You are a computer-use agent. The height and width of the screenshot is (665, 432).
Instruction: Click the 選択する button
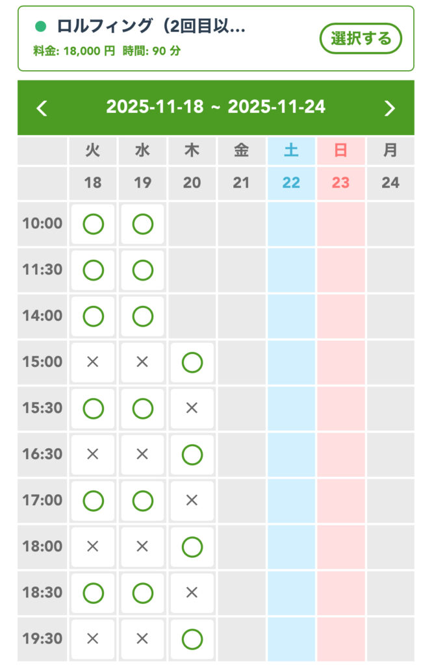pos(361,38)
